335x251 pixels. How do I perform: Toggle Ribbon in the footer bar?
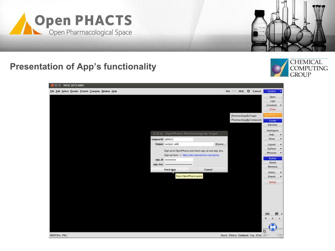(233, 235)
